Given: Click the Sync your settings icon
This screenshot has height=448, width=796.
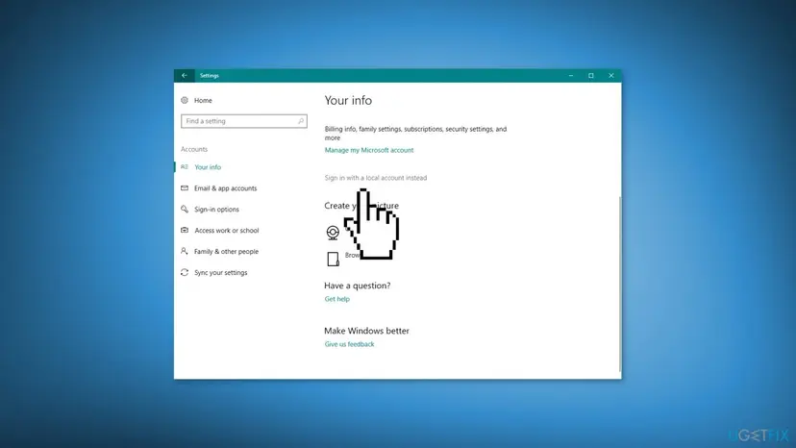Looking at the screenshot, I should [185, 272].
